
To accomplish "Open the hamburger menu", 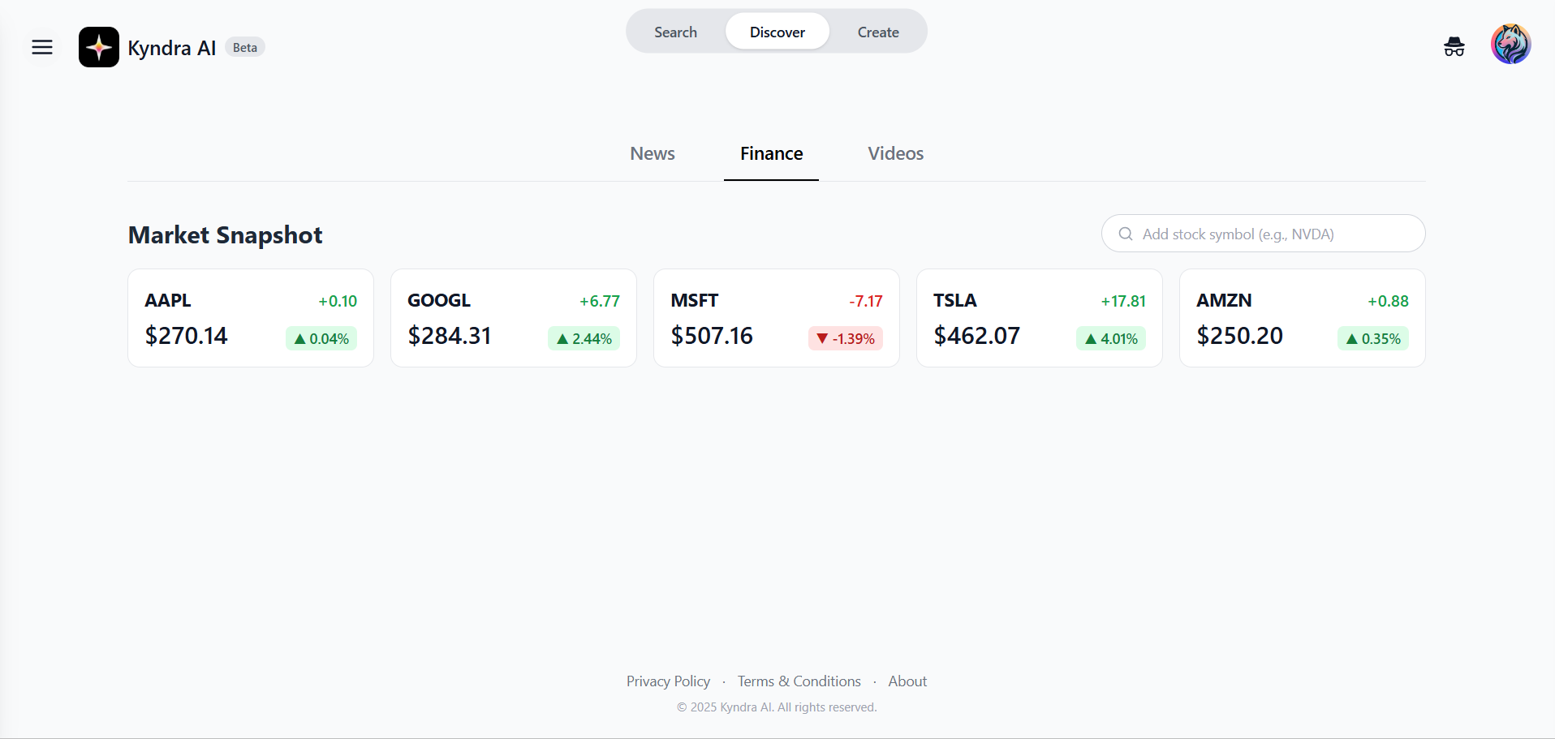I will pyautogui.click(x=42, y=47).
